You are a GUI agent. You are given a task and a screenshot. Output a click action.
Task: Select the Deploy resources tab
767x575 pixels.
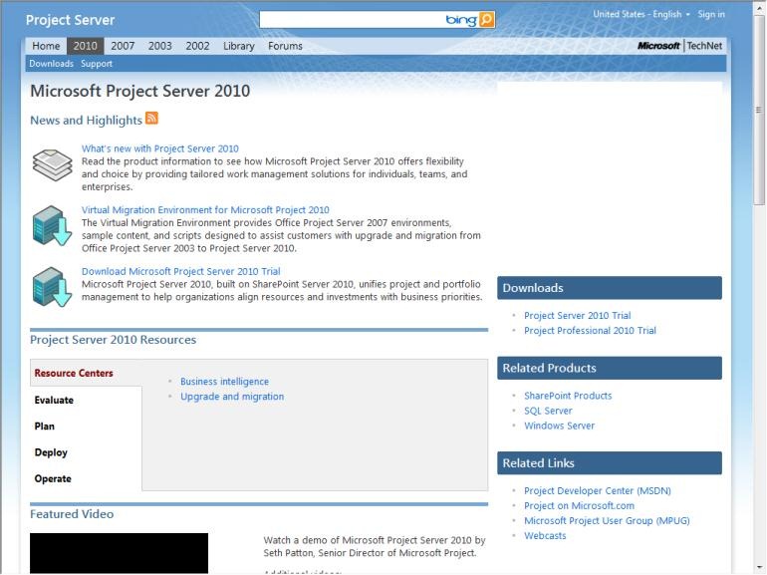(51, 452)
